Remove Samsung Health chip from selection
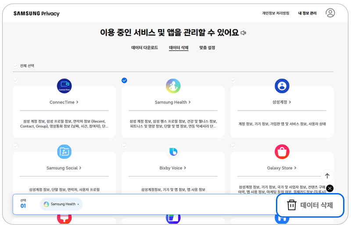Screen dimensions: 351x226 [78, 204]
